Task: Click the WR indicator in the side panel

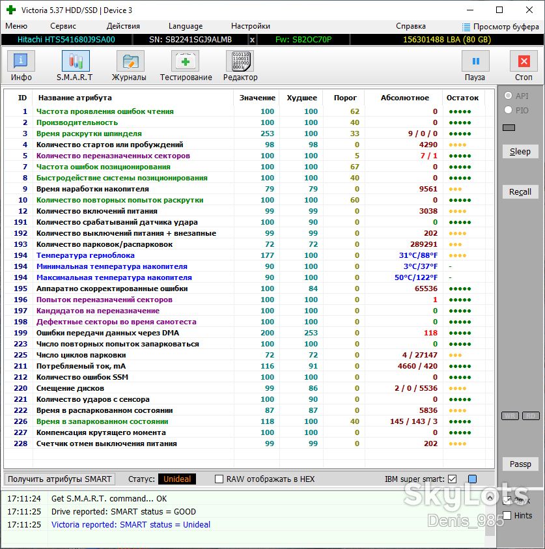Action: 510,415
